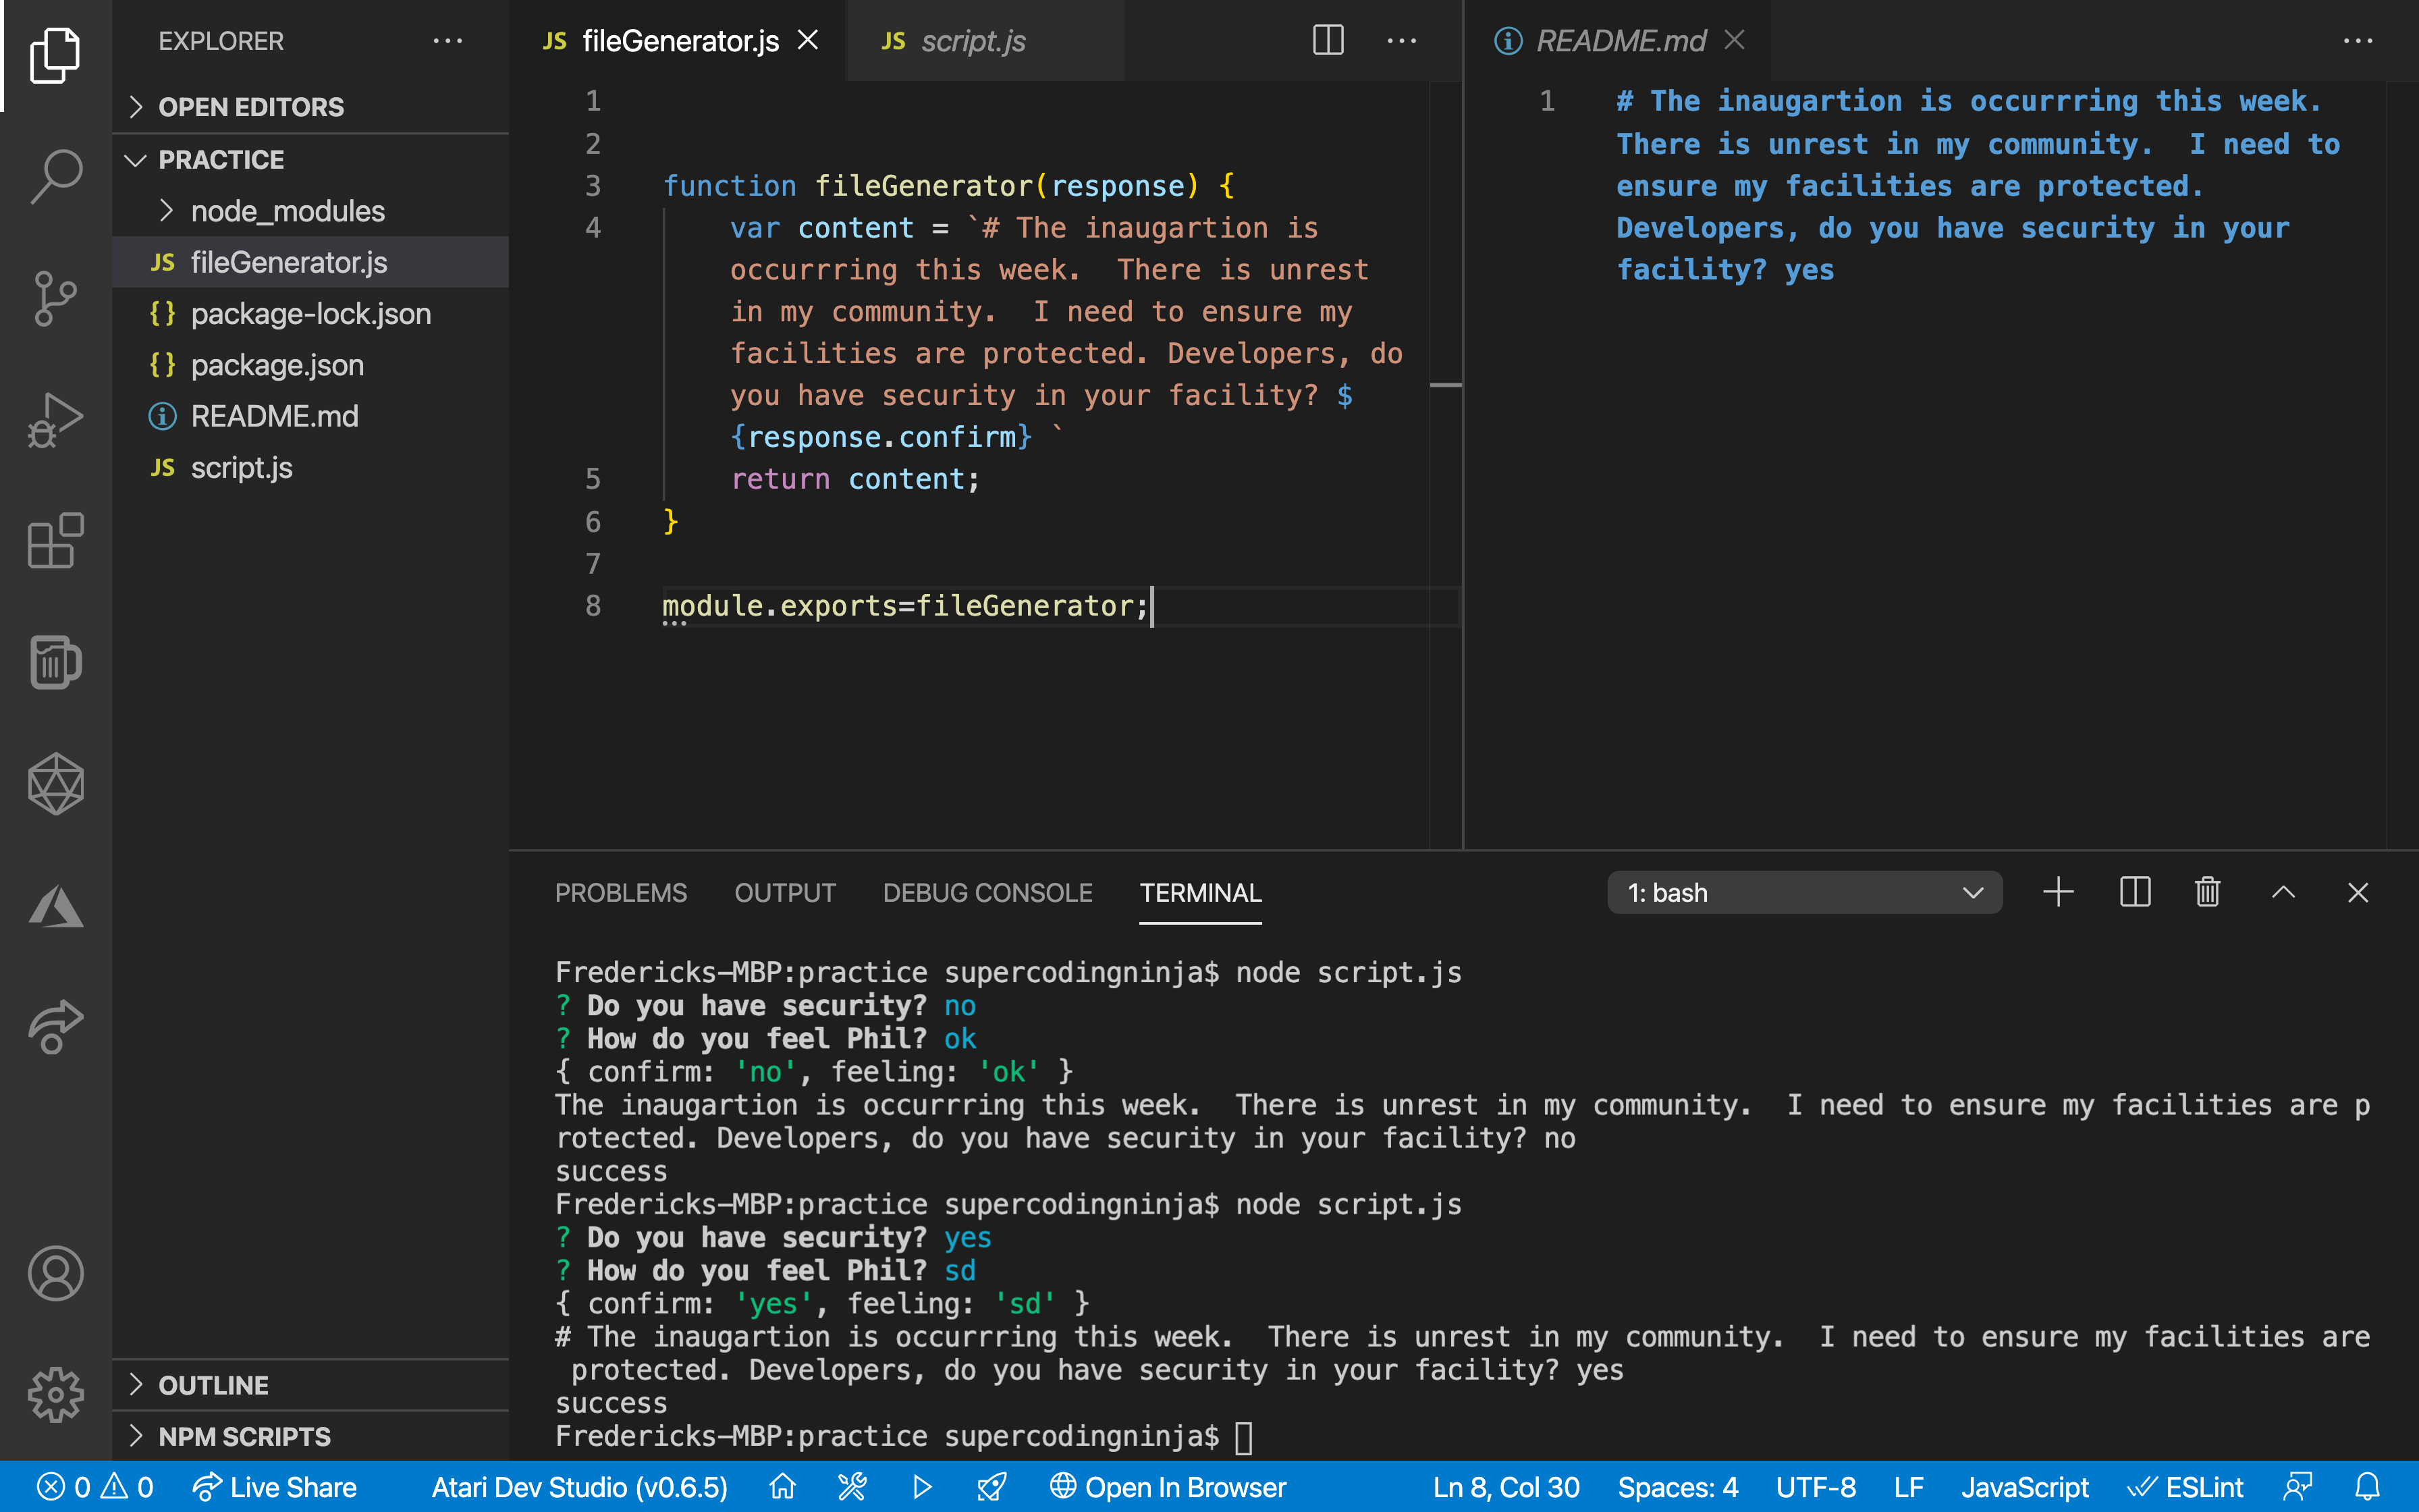2419x1512 pixels.
Task: Close the terminal panel
Action: (x=2357, y=892)
